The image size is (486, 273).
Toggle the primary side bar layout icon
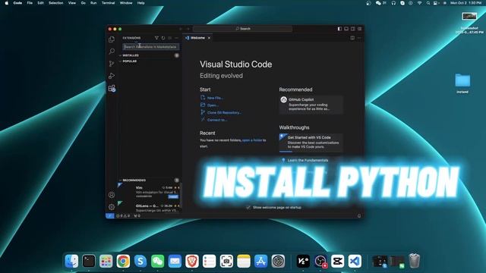pos(339,29)
